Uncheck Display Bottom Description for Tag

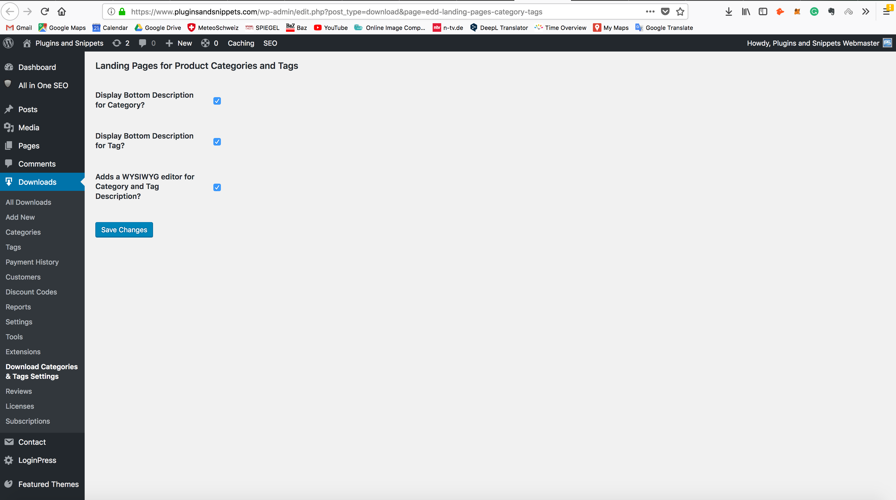[x=217, y=142]
